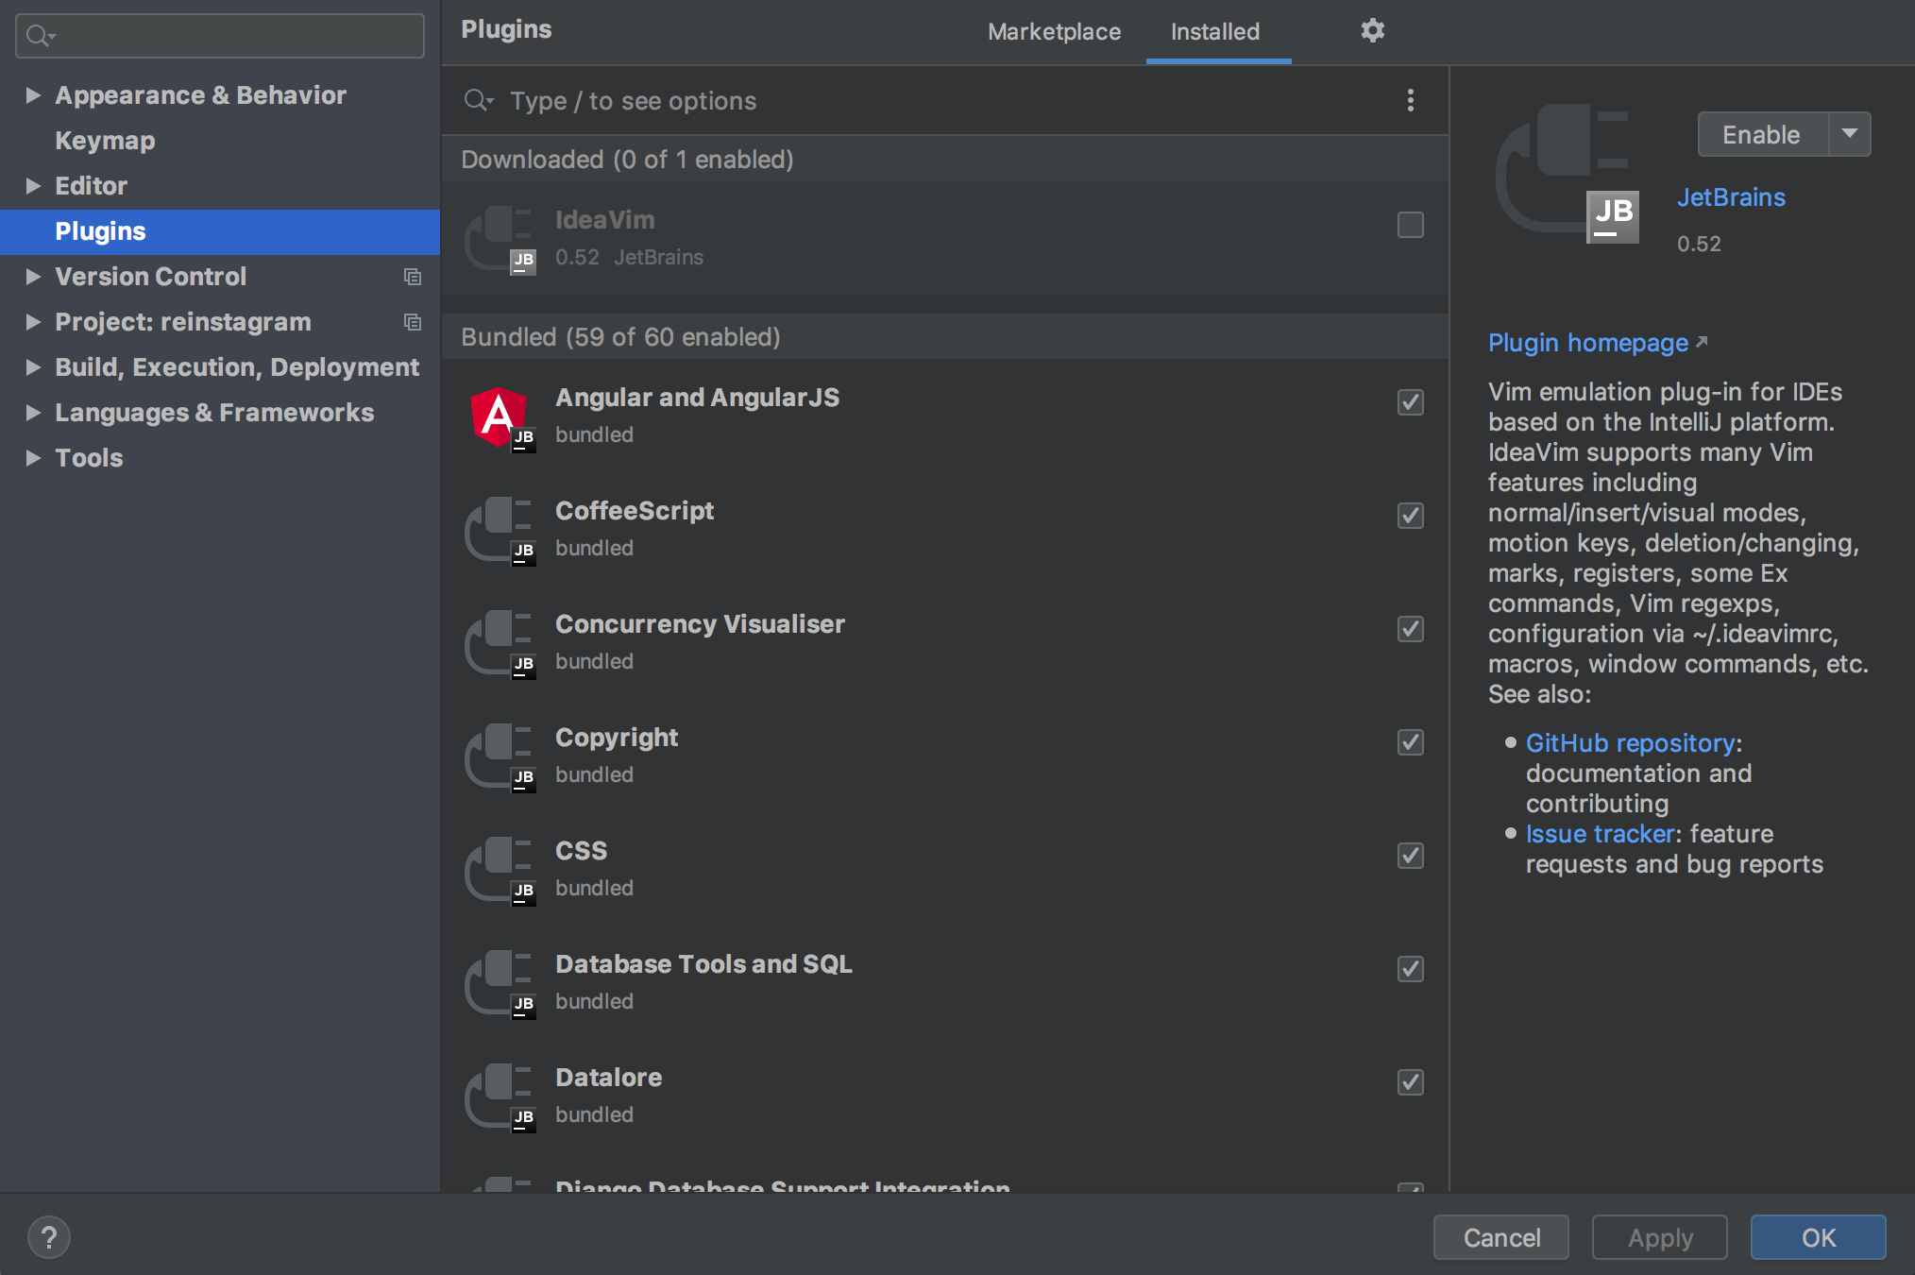
Task: Switch to the Marketplace tab
Action: [x=1054, y=32]
